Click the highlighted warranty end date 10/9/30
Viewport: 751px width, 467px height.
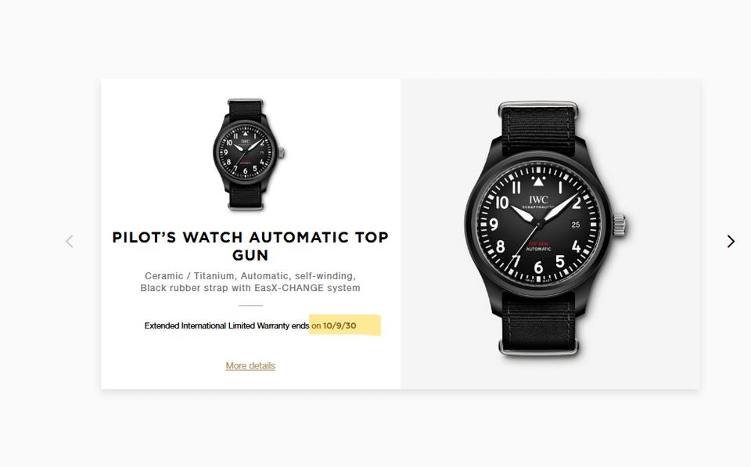point(340,325)
